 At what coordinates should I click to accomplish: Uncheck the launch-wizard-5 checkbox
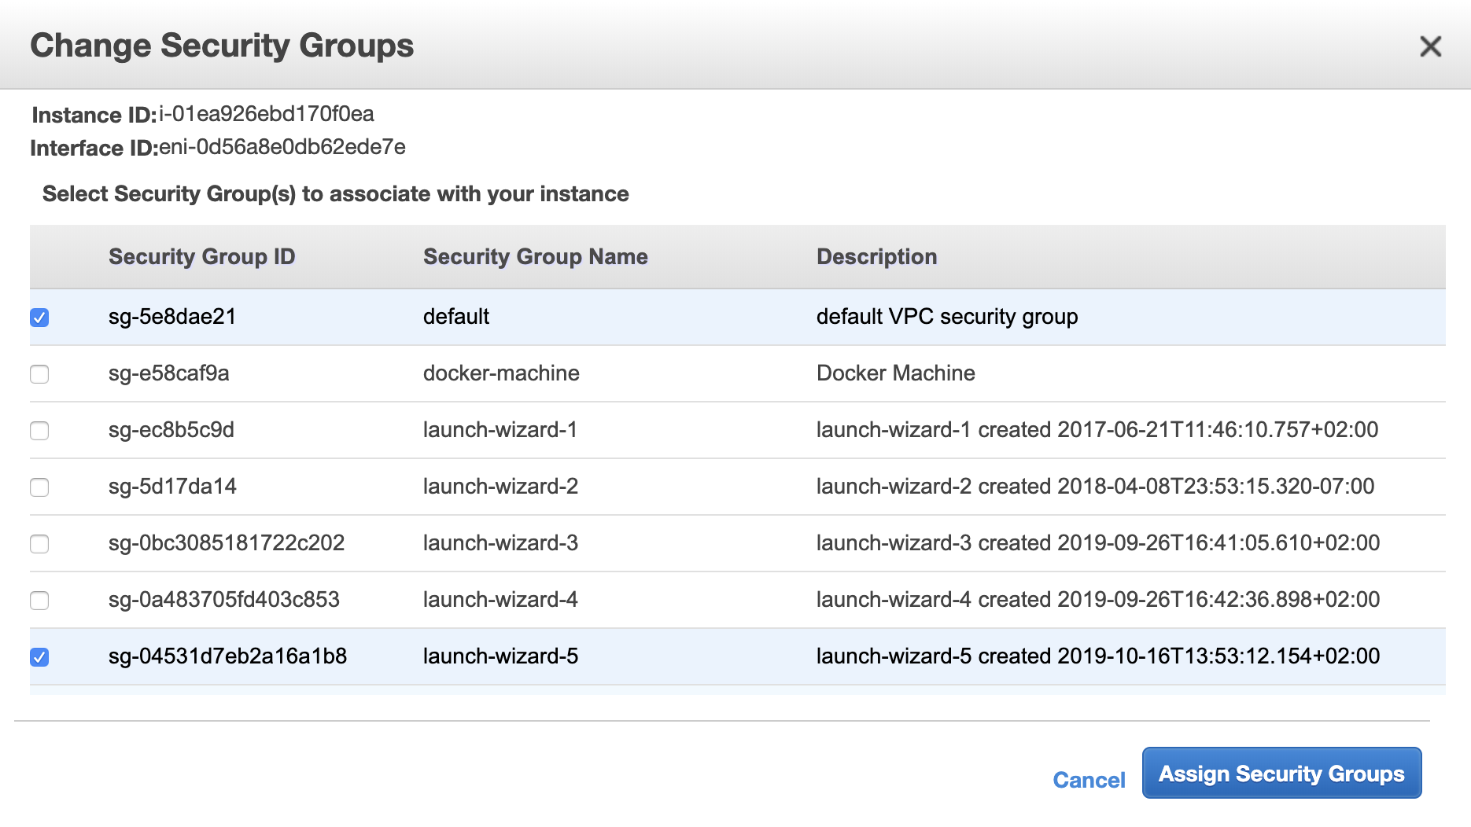39,657
